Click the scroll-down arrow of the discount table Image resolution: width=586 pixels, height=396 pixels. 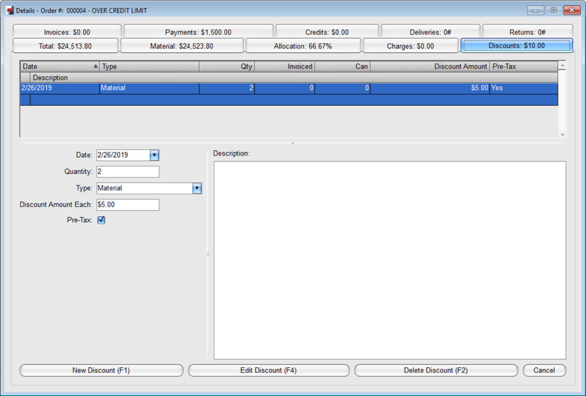(x=562, y=134)
